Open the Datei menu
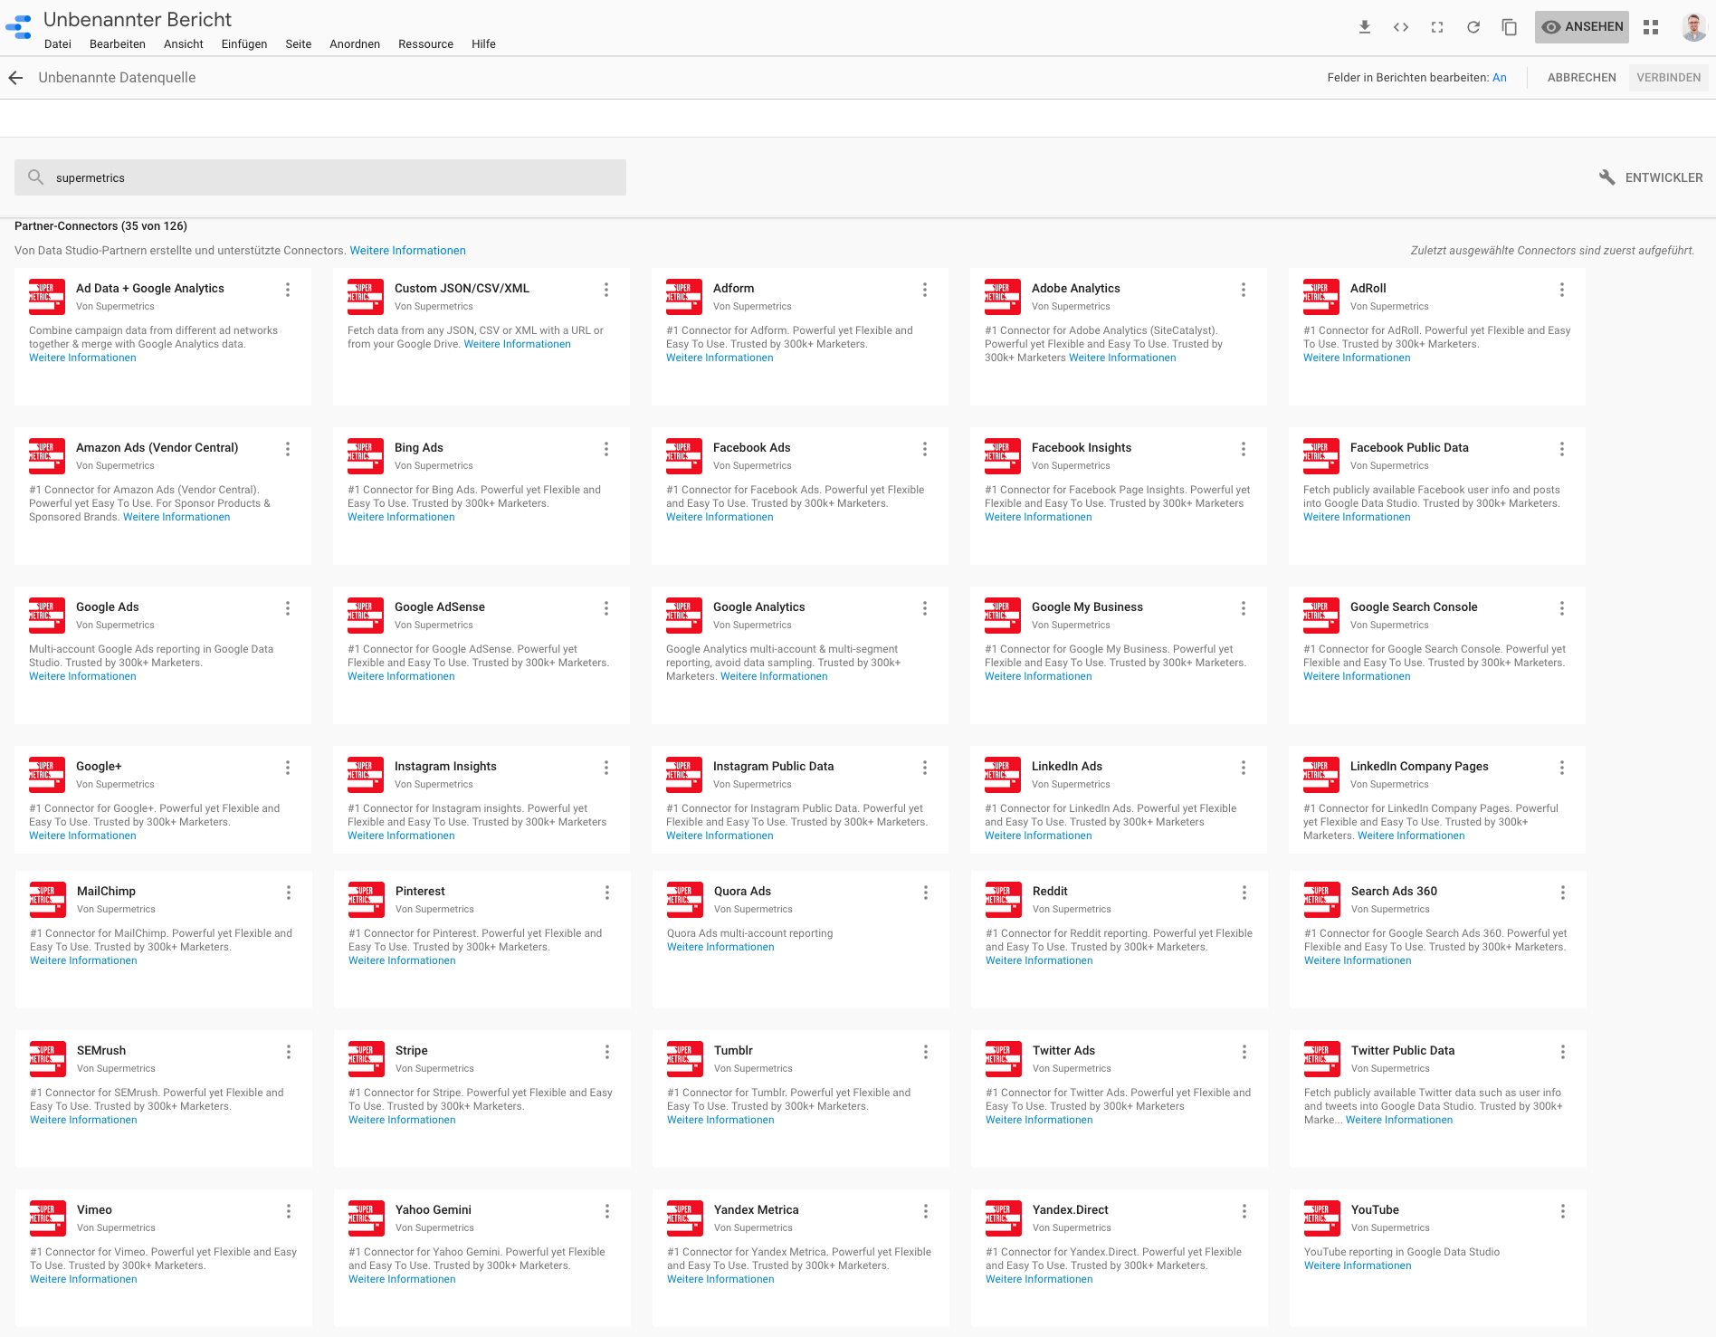The height and width of the screenshot is (1337, 1716). [58, 44]
